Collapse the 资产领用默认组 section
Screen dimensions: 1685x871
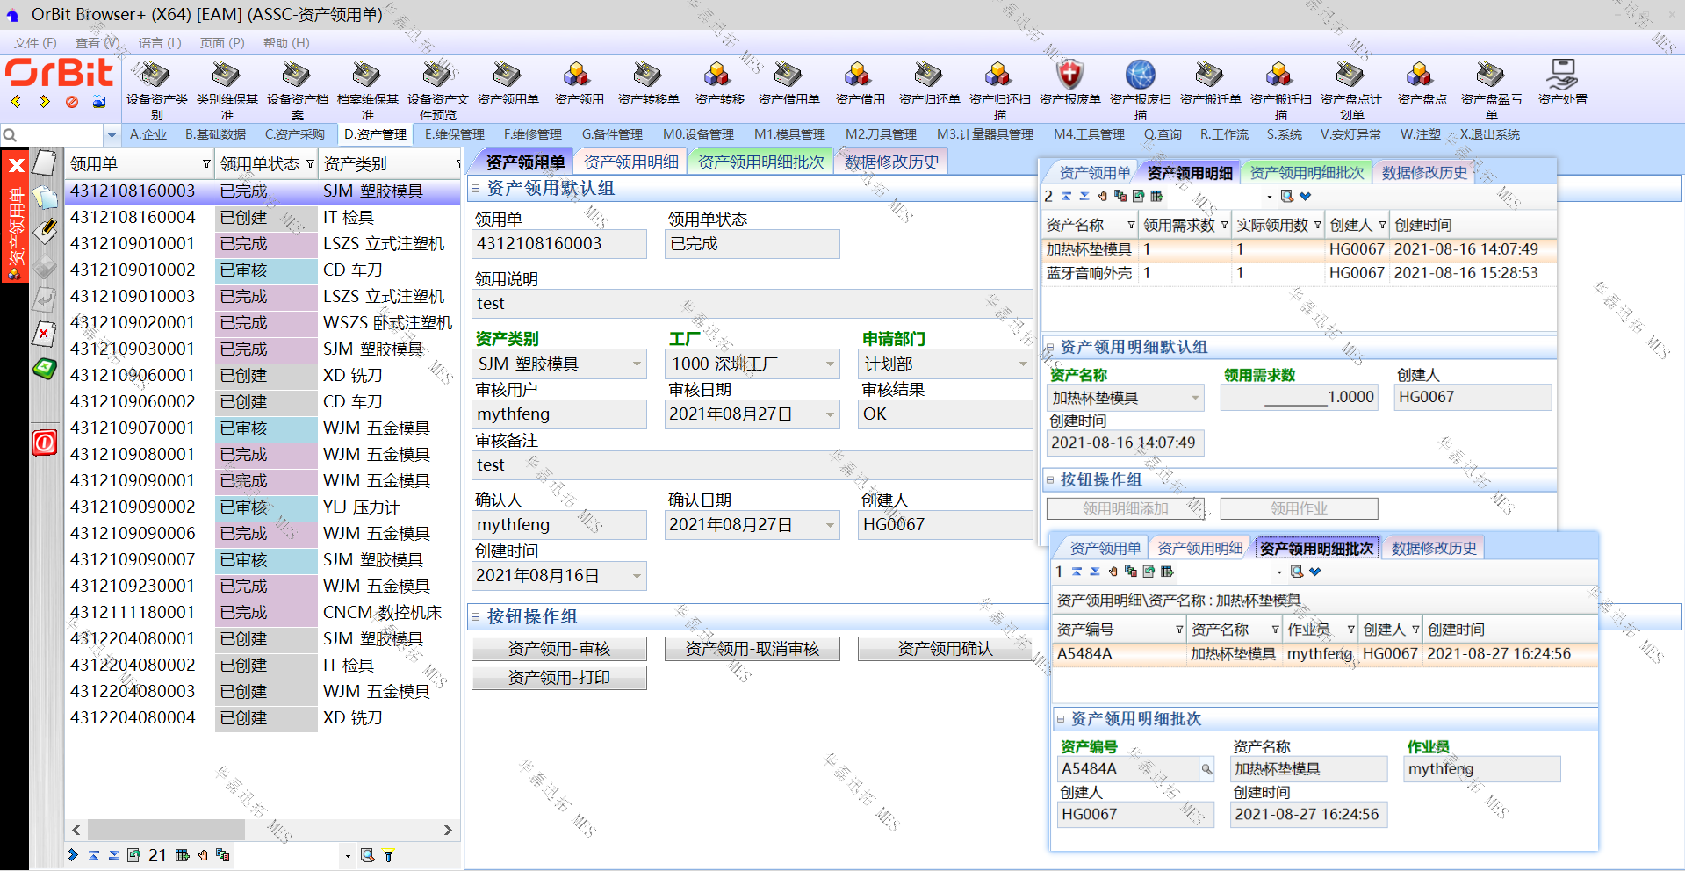tap(475, 188)
